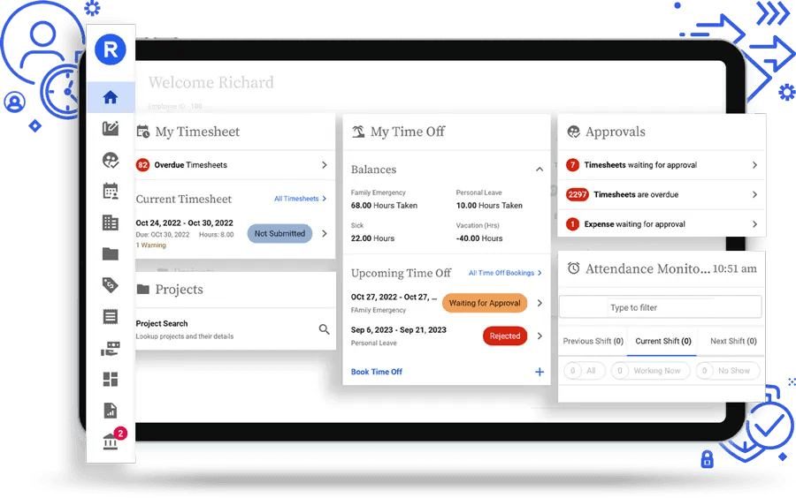The height and width of the screenshot is (498, 796).
Task: Click '10.00 Hours Taken' balance
Action: [489, 206]
